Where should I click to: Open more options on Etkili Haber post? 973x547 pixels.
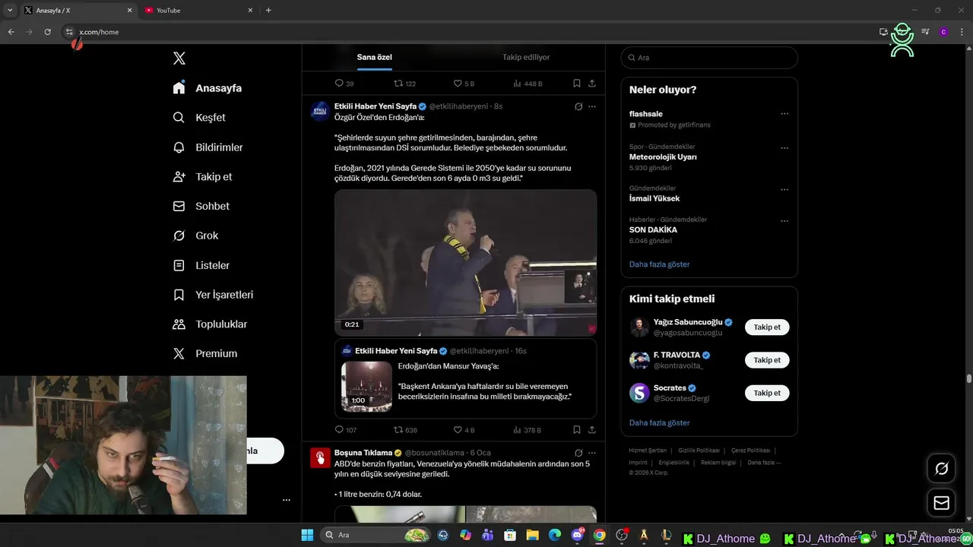[592, 106]
